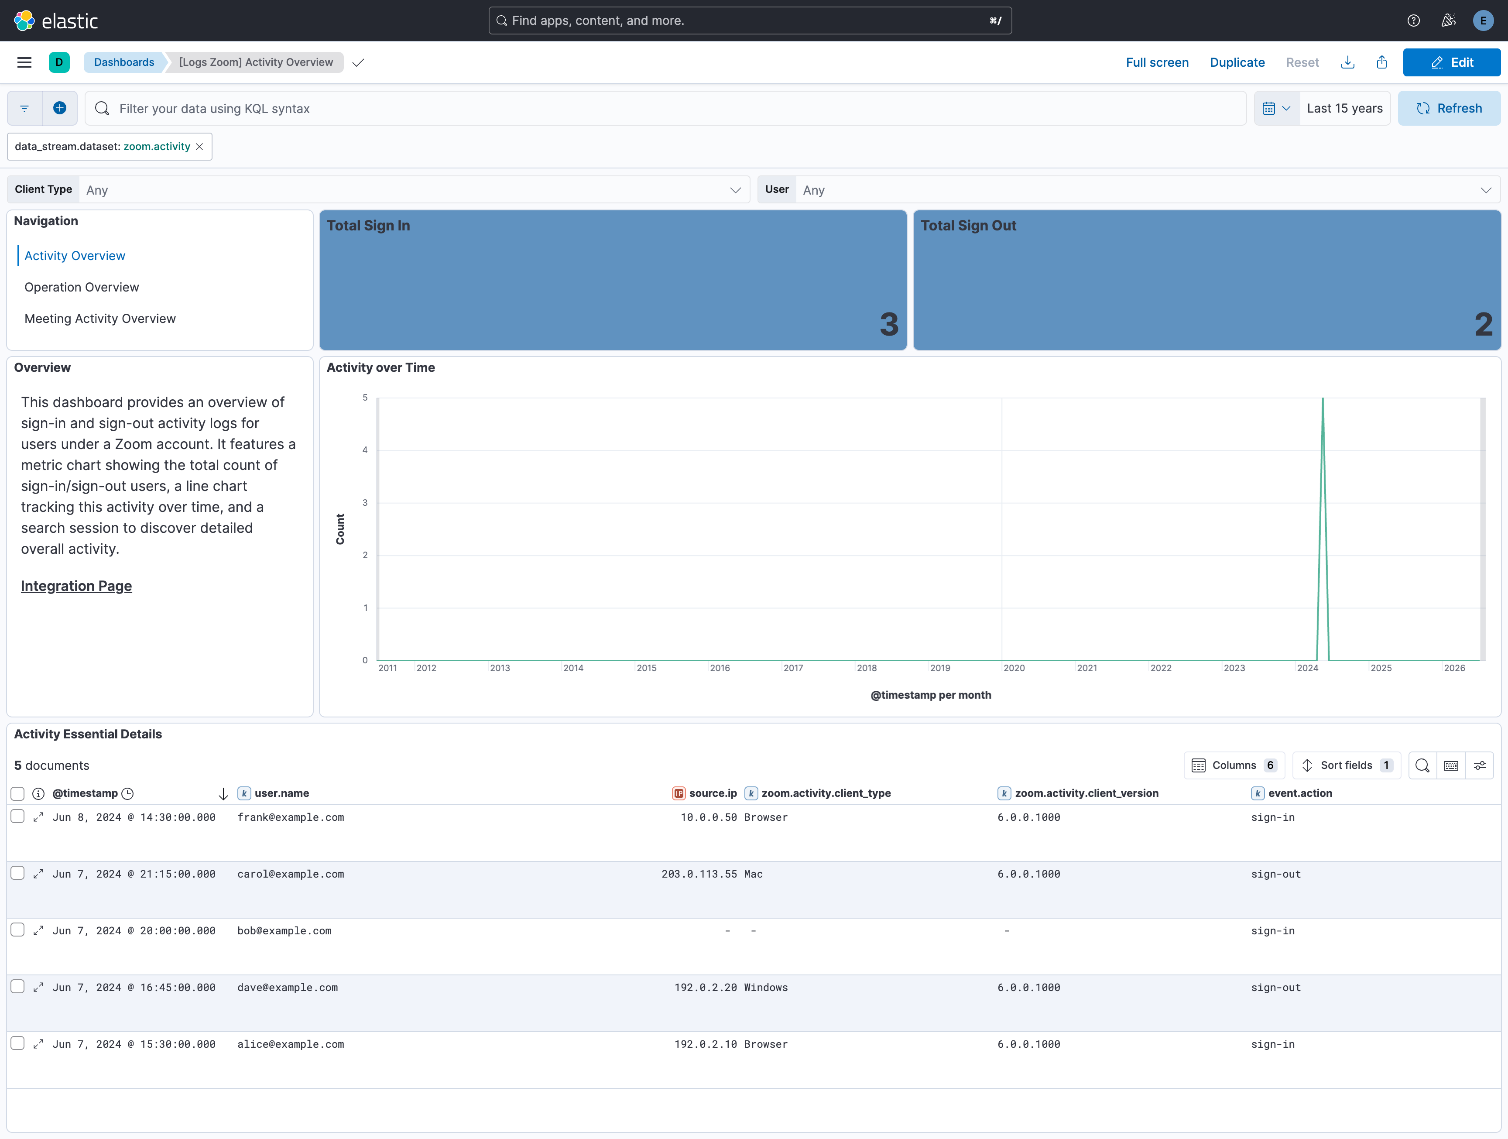1508x1139 pixels.
Task: Open the newsfeed celebration icon
Action: pos(1449,21)
